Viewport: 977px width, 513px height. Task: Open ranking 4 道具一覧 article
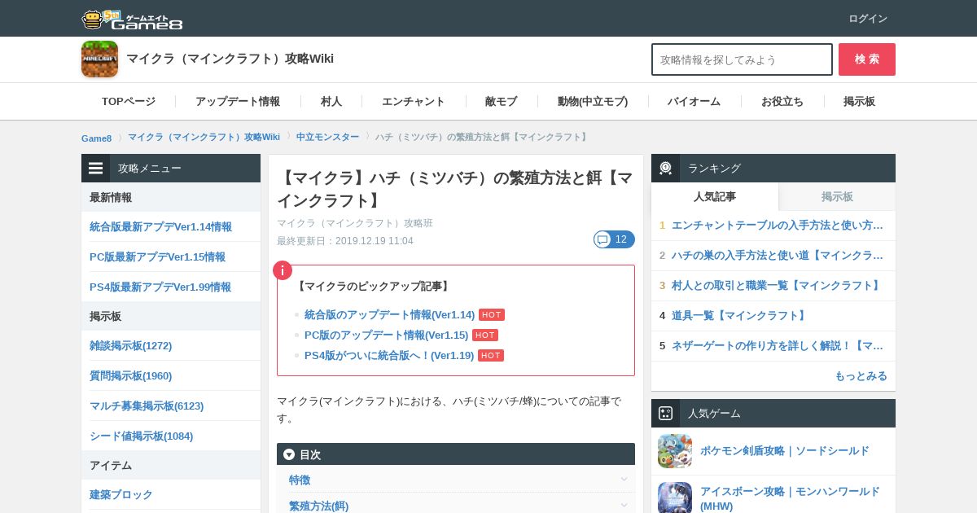tap(740, 316)
